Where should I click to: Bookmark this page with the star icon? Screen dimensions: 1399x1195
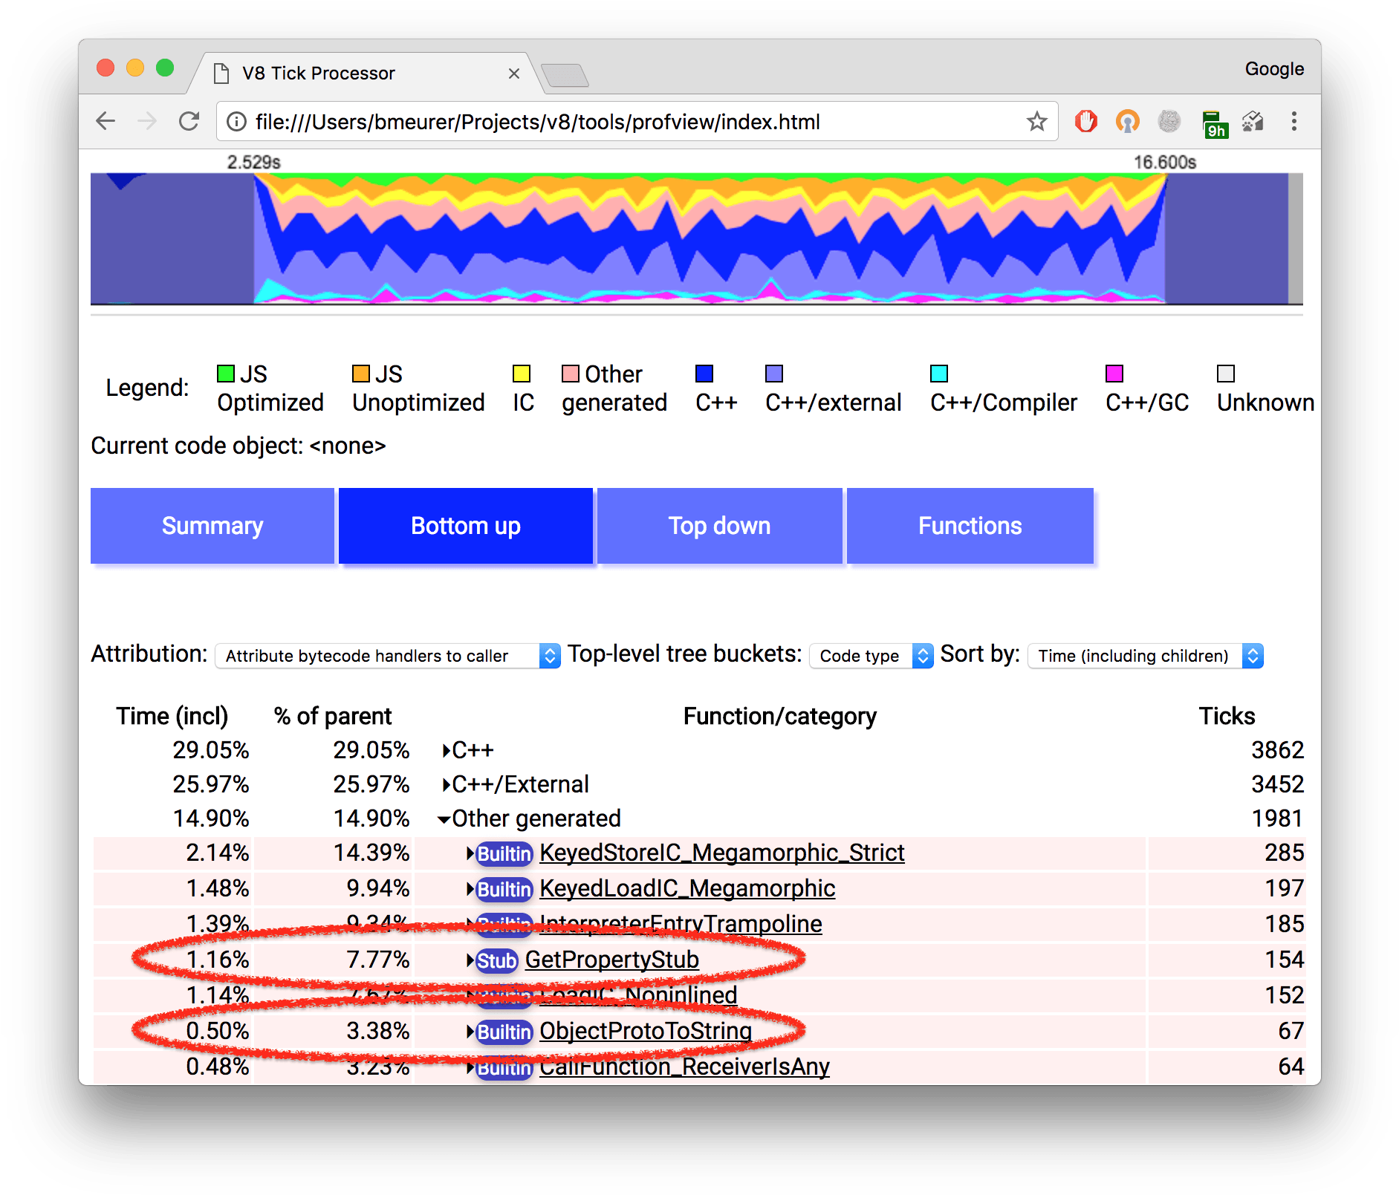tap(1036, 121)
